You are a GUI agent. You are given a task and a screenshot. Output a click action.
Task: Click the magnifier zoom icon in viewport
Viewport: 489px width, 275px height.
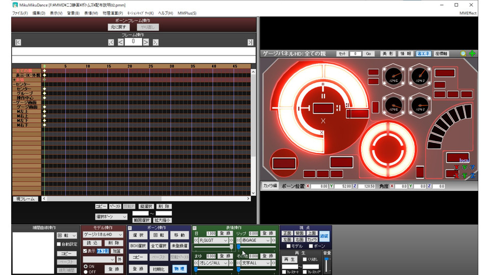(463, 53)
